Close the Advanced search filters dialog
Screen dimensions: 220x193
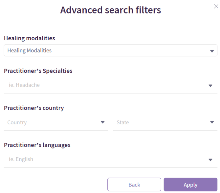pos(216,7)
